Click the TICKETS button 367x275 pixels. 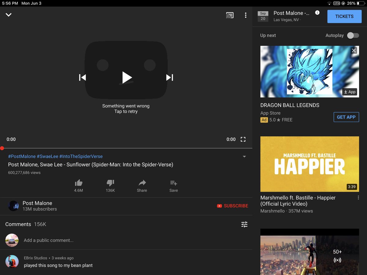(x=344, y=16)
